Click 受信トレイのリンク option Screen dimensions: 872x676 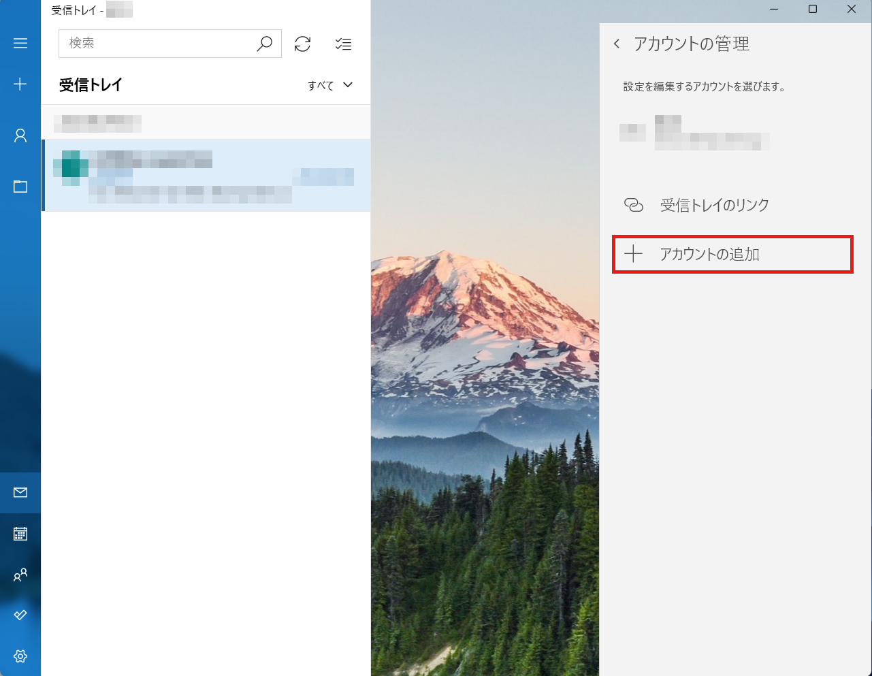pyautogui.click(x=732, y=205)
